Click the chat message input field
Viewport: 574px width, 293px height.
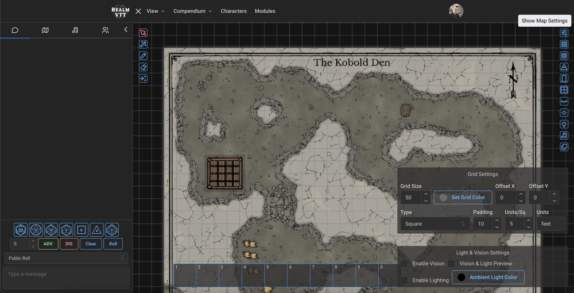(x=66, y=277)
